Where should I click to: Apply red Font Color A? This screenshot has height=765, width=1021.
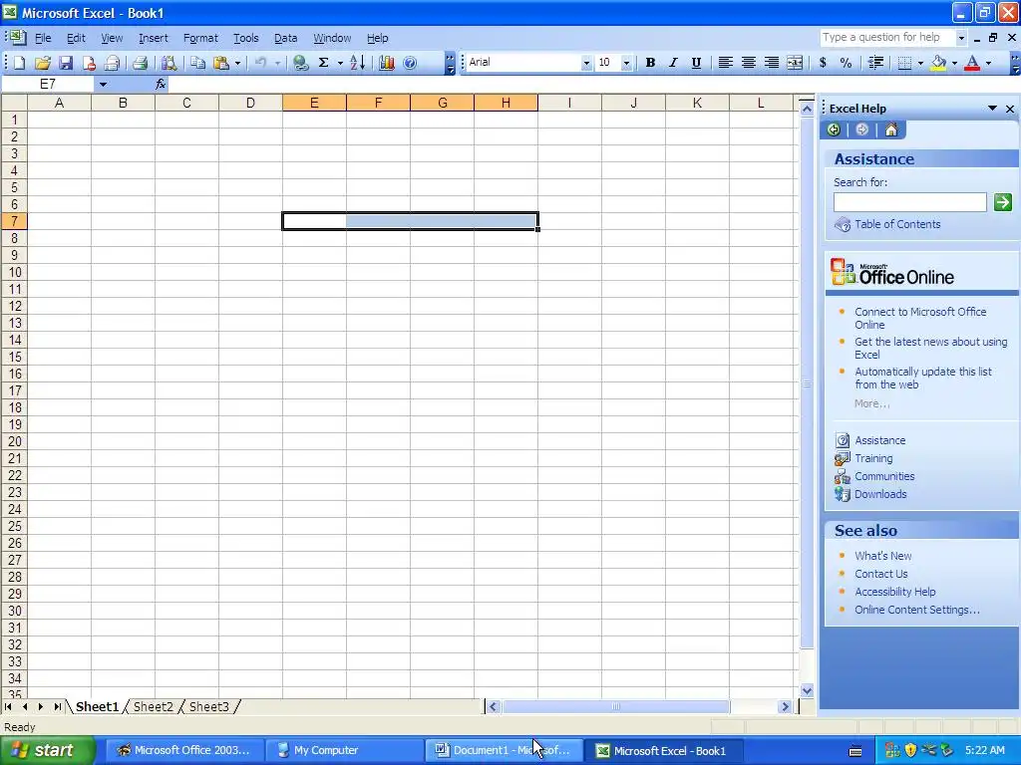pyautogui.click(x=972, y=63)
